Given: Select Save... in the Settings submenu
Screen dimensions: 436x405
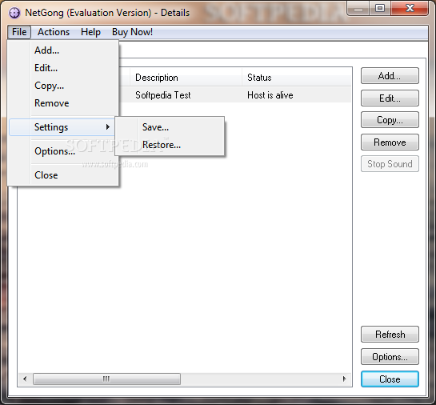Looking at the screenshot, I should [170, 127].
